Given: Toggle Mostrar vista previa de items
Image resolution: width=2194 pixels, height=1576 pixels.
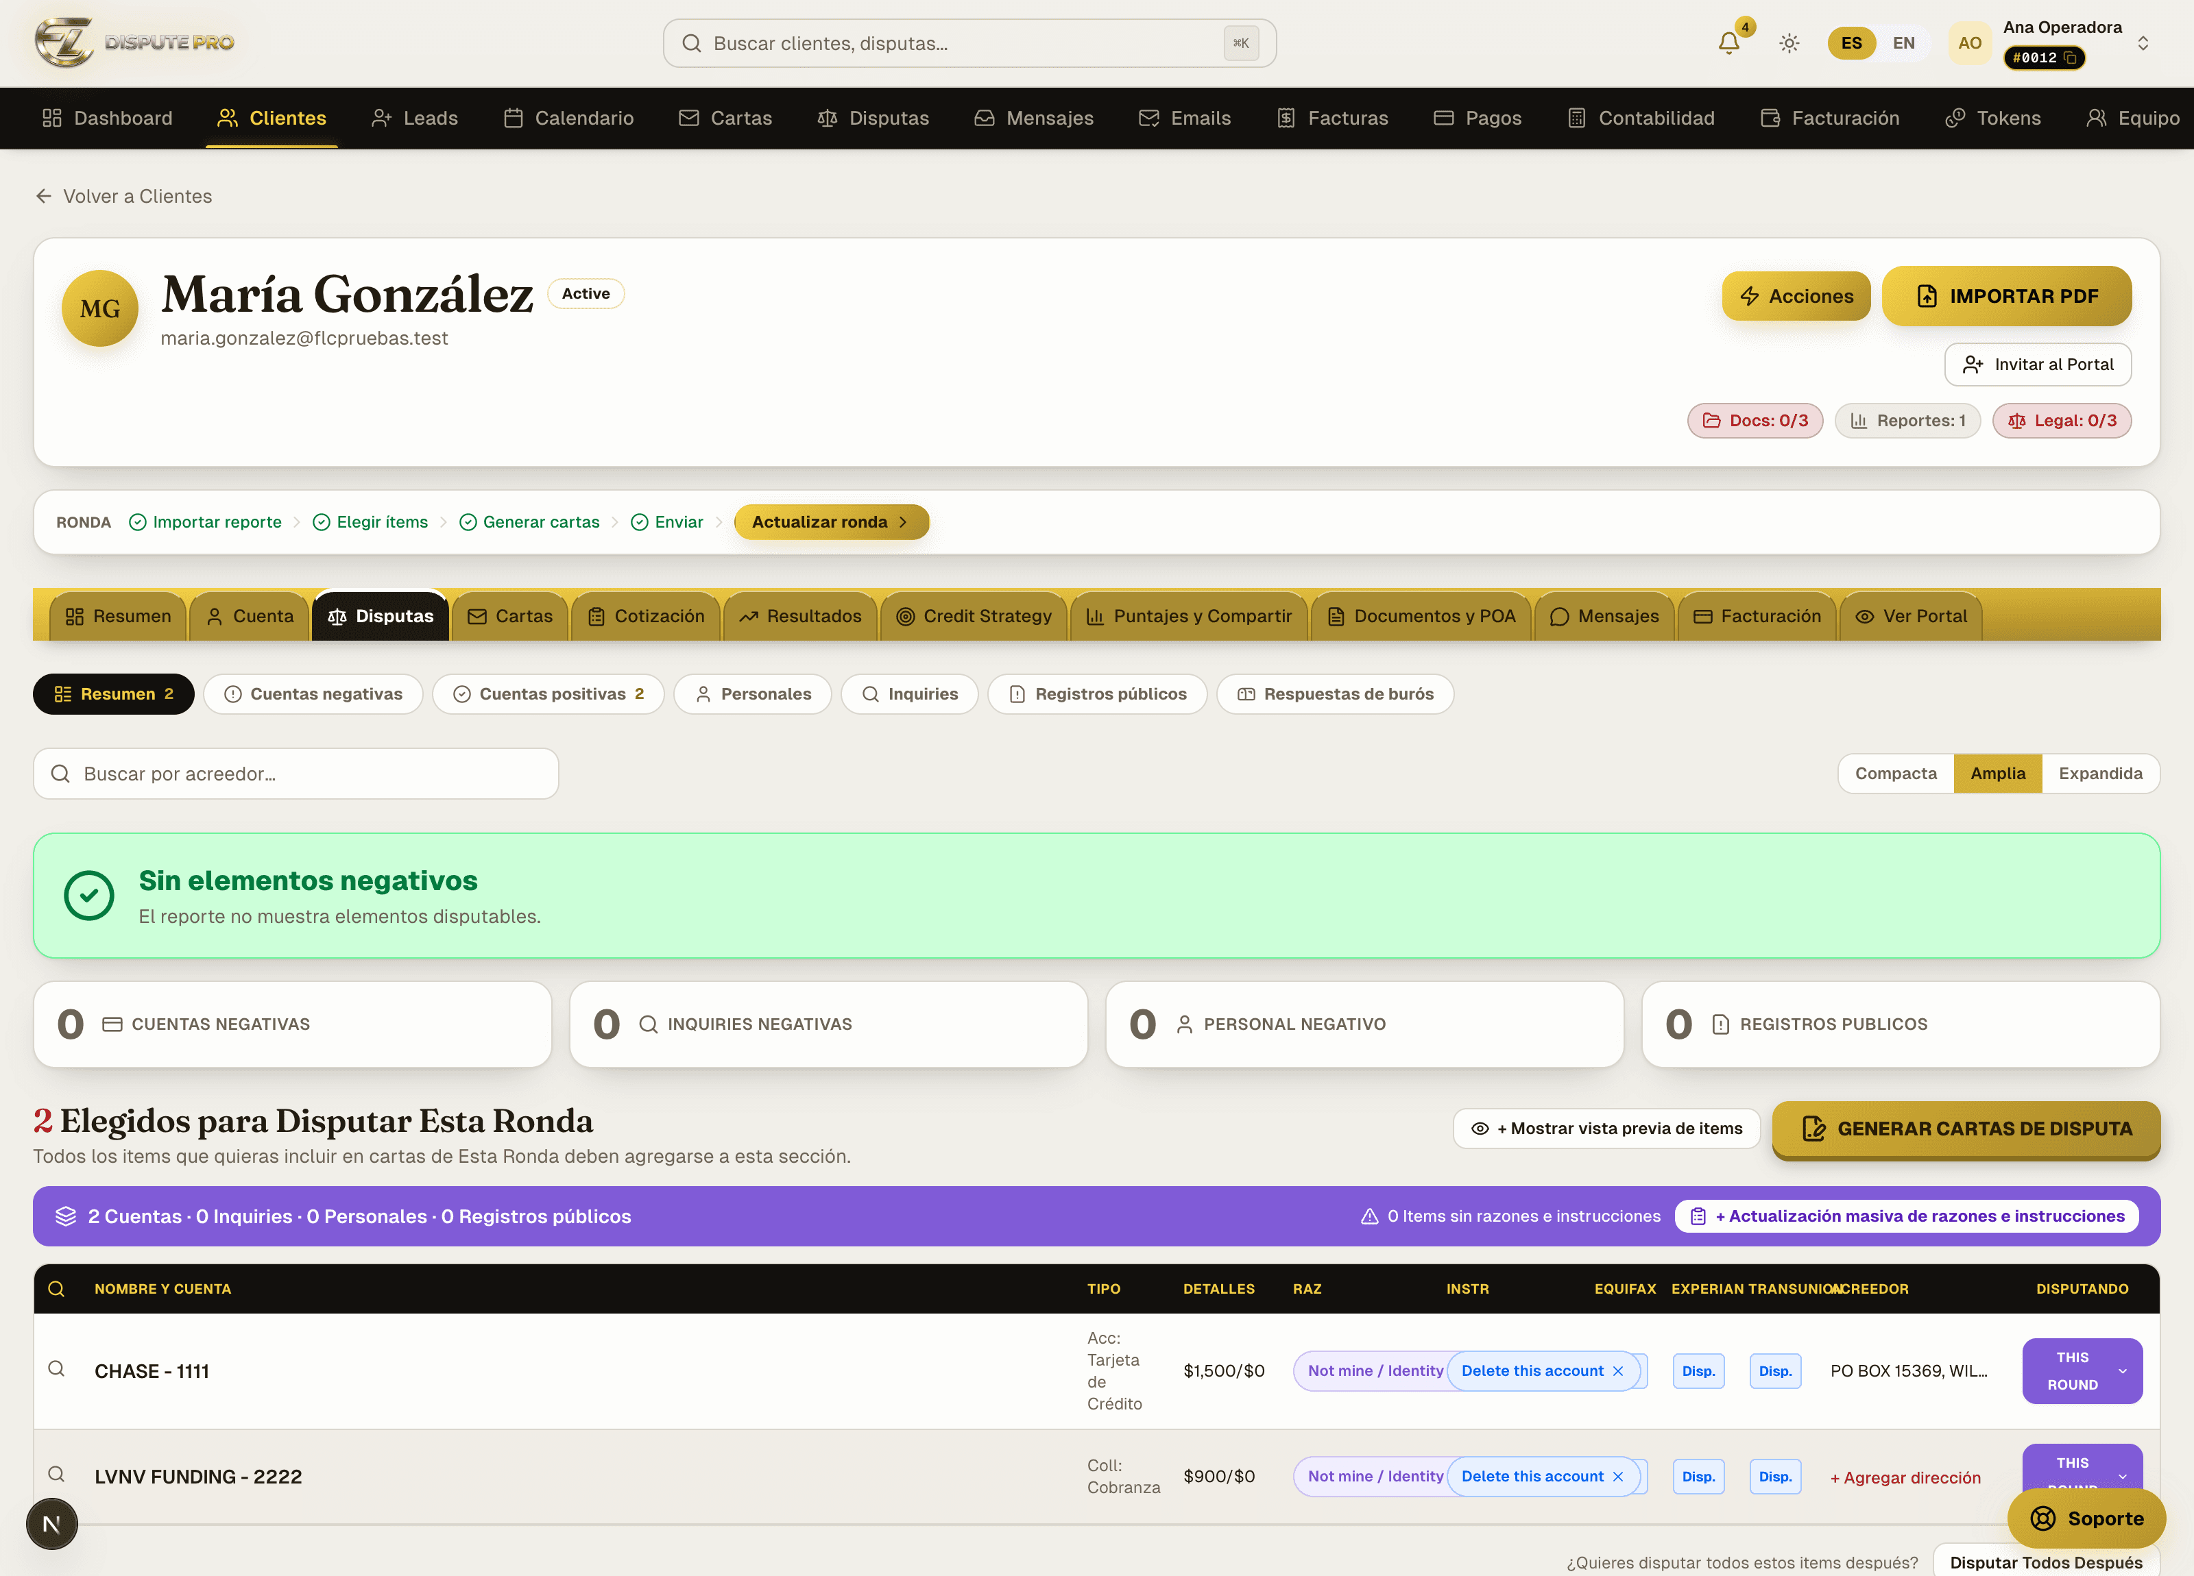Looking at the screenshot, I should (1606, 1129).
